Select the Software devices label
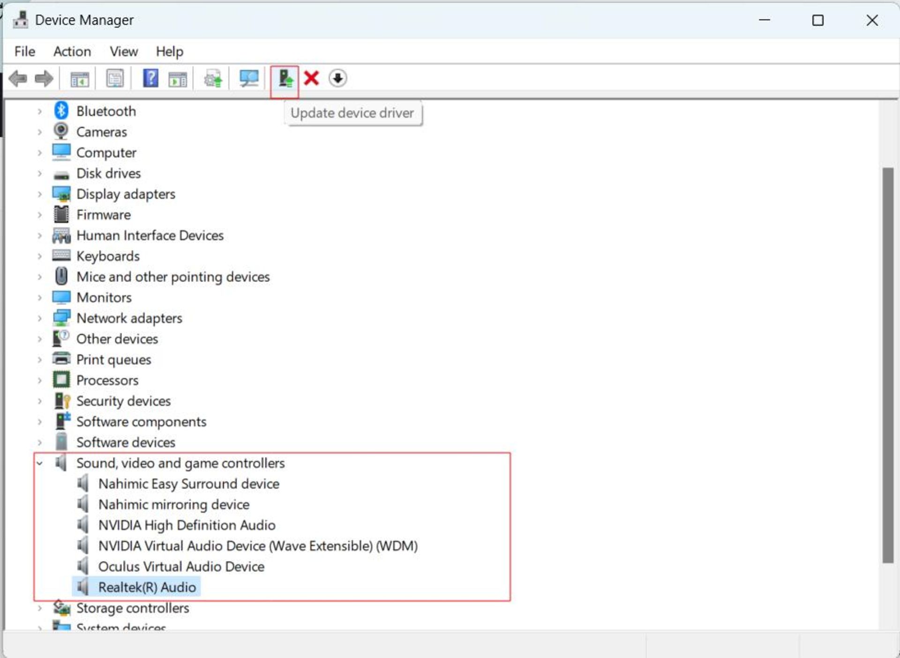Image resolution: width=900 pixels, height=658 pixels. click(x=126, y=442)
